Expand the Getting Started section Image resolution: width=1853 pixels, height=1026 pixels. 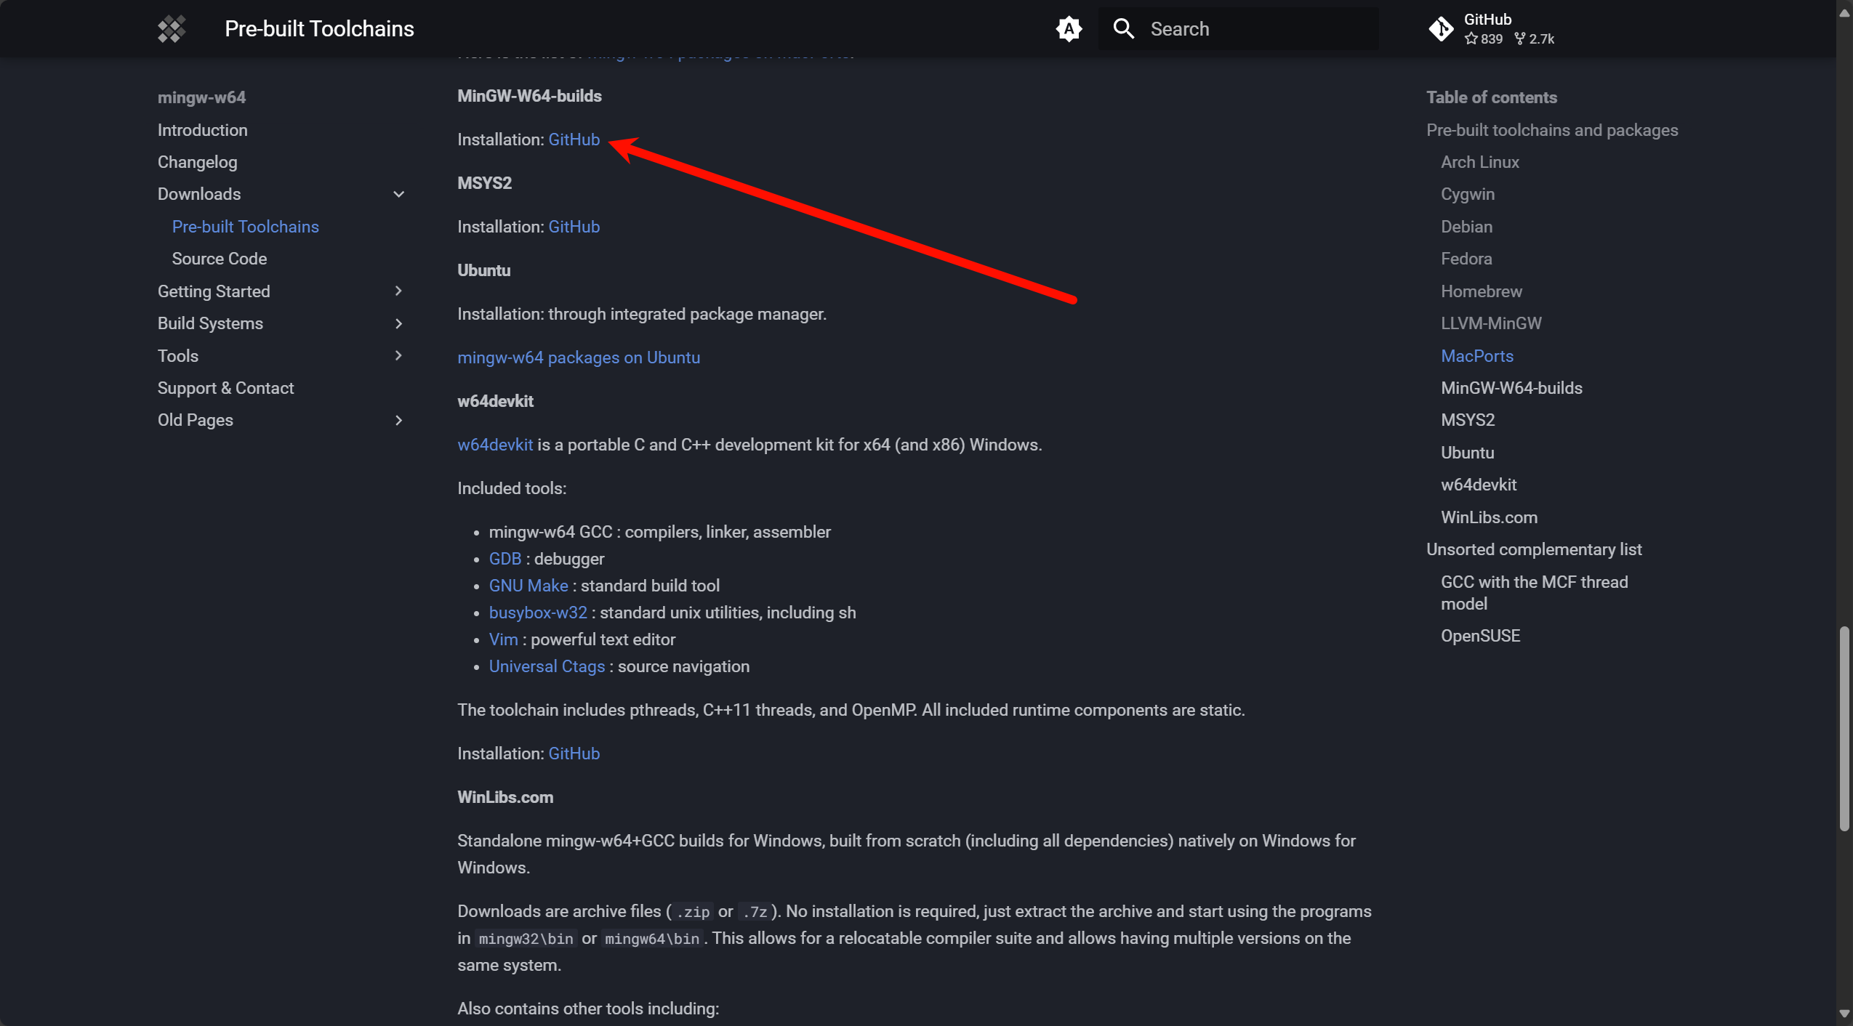398,291
